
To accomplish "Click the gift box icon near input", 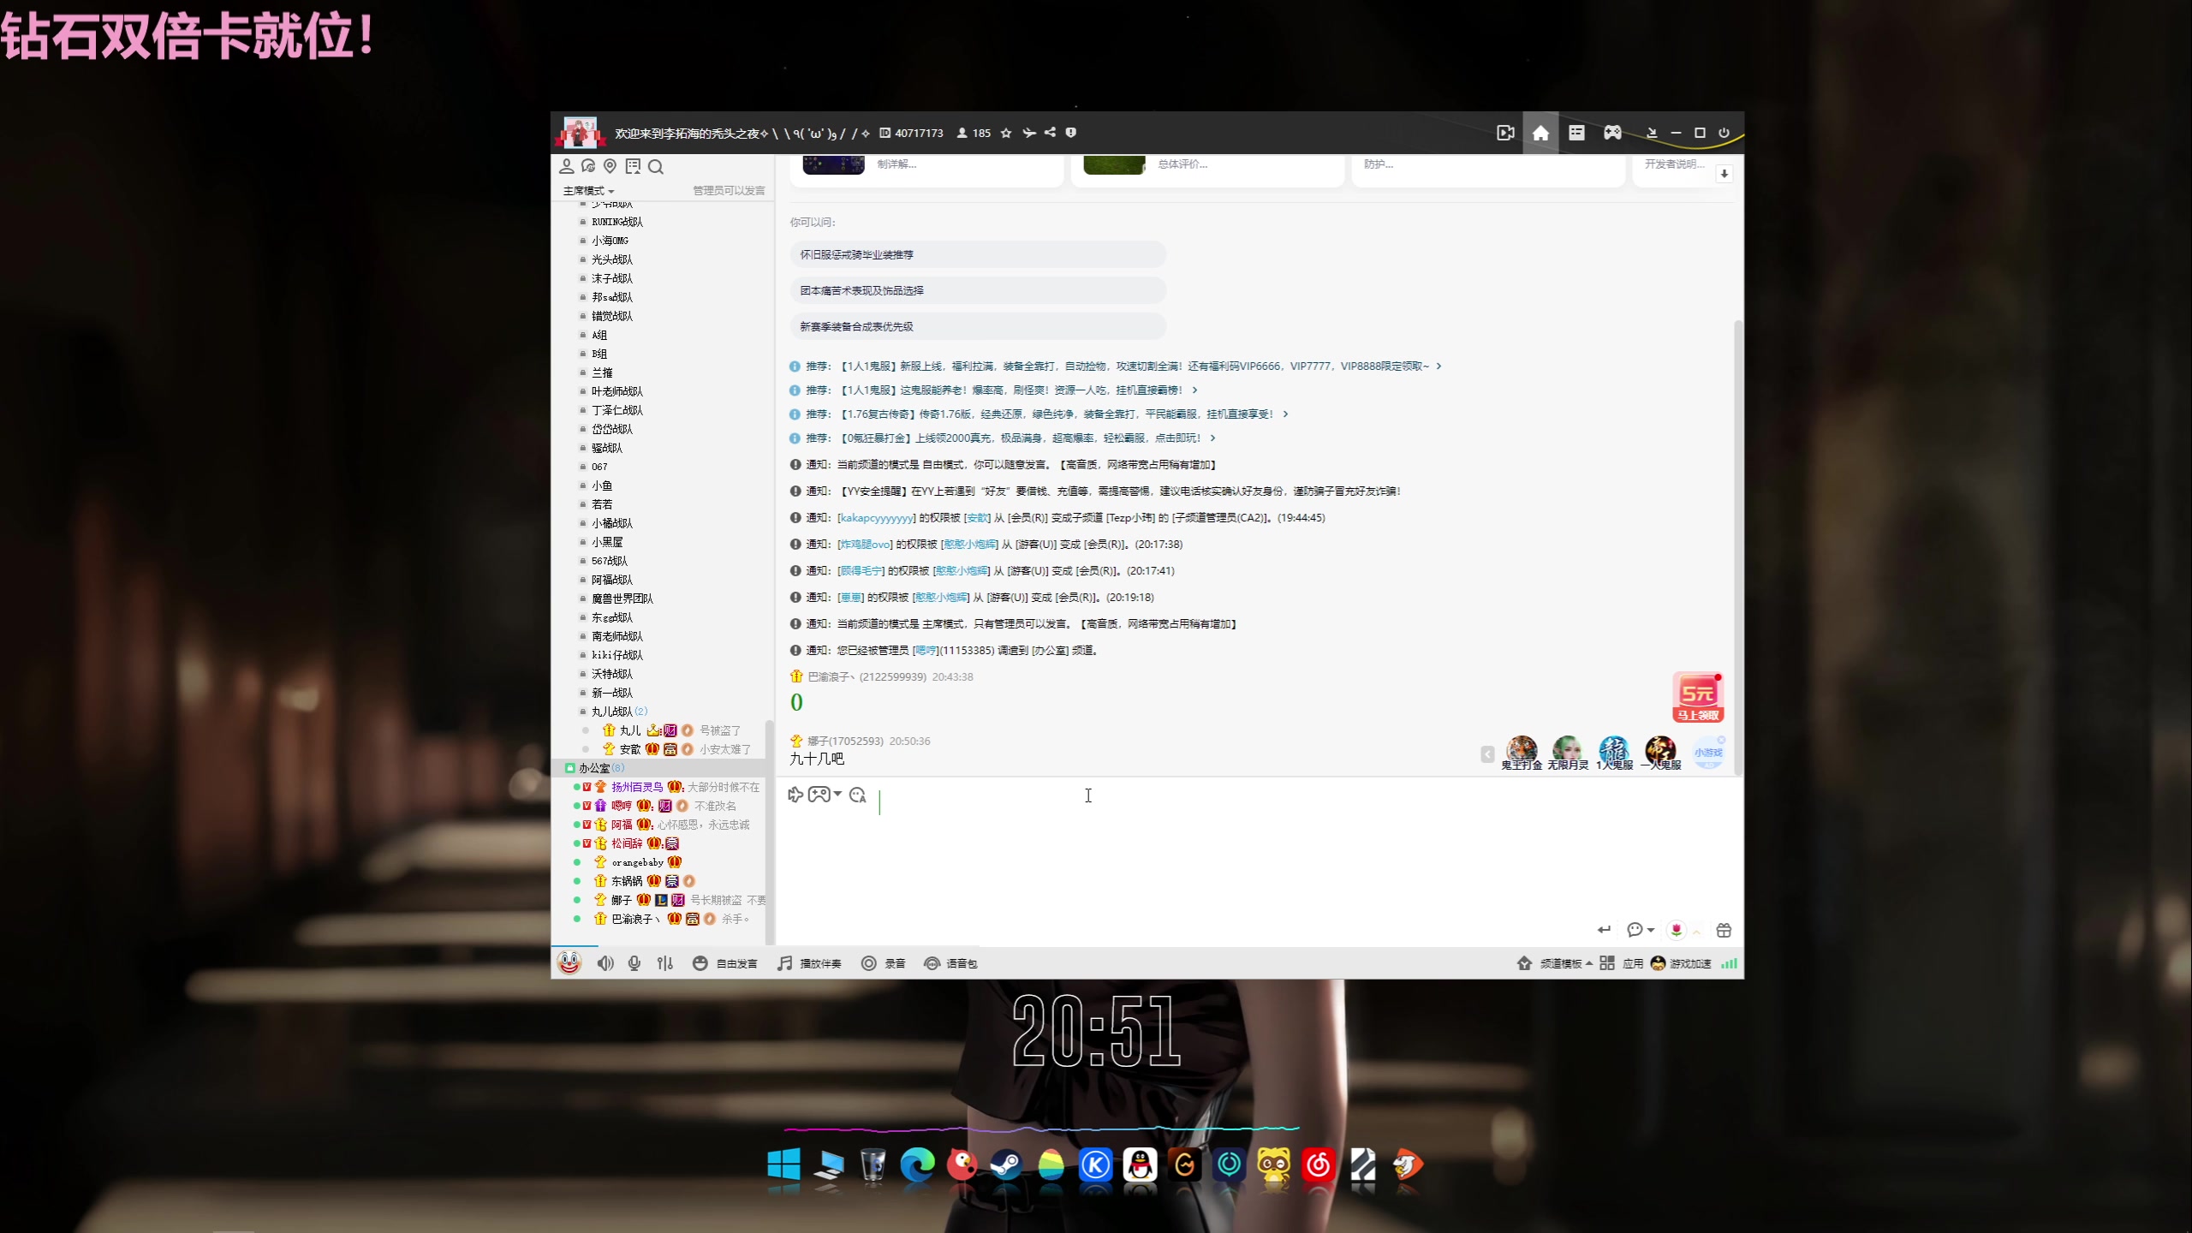I will click(x=1724, y=930).
